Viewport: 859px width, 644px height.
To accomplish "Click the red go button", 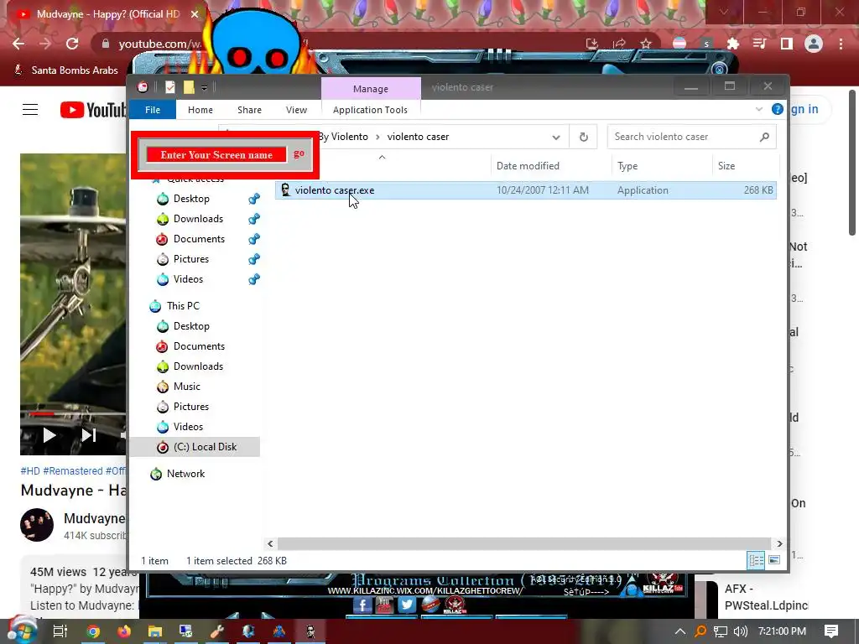I will coord(299,154).
